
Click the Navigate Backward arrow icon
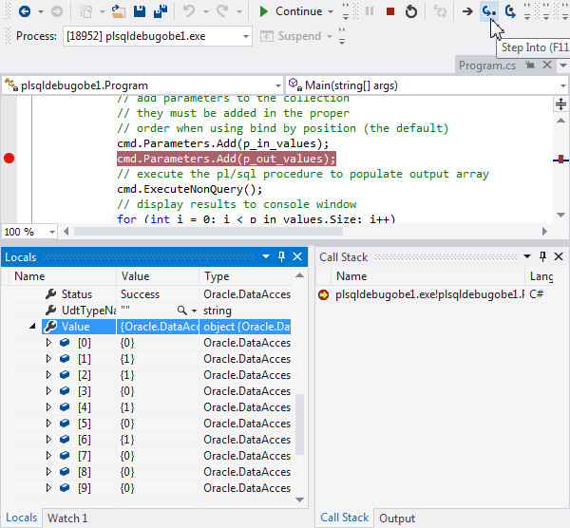[x=25, y=11]
